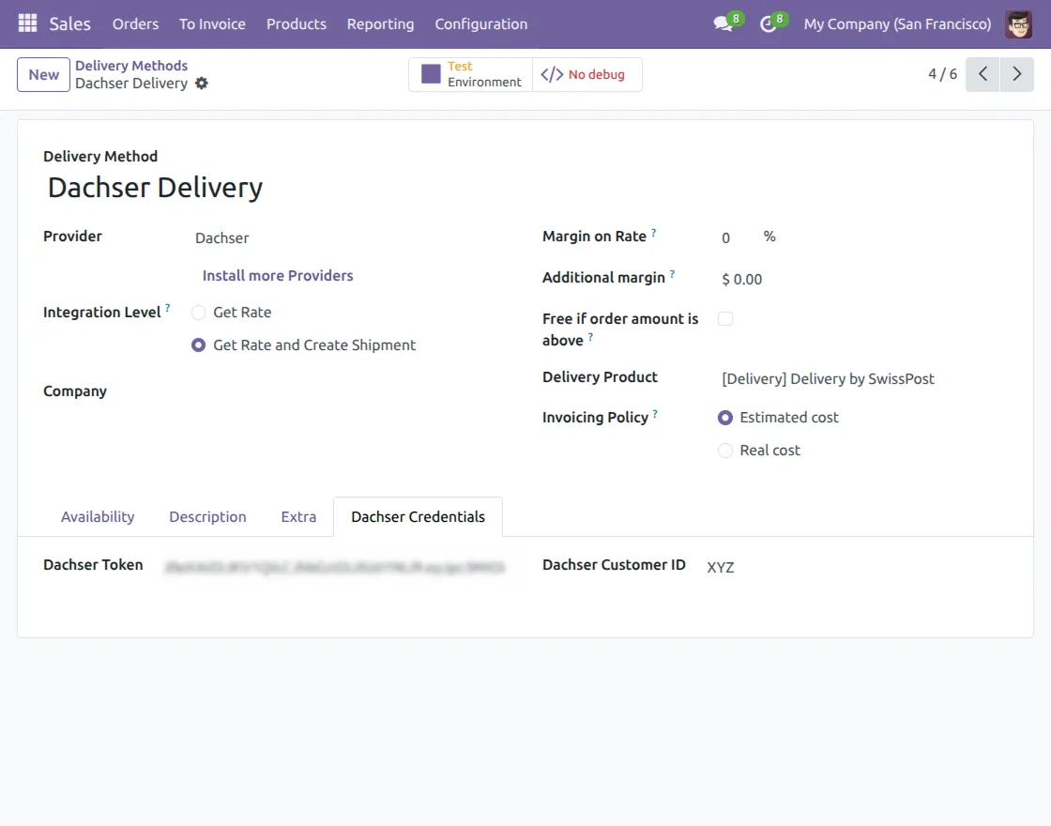The width and height of the screenshot is (1051, 826).
Task: Click the Integration Level help question mark
Action: point(168,308)
